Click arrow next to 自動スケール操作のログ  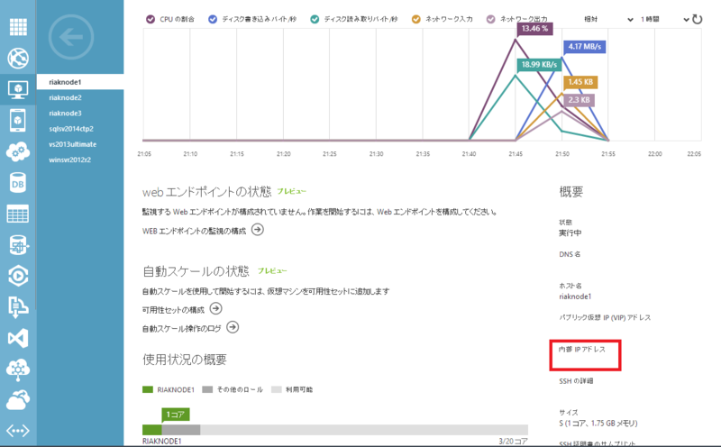click(x=233, y=327)
